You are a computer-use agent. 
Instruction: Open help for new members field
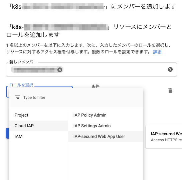pos(170,69)
